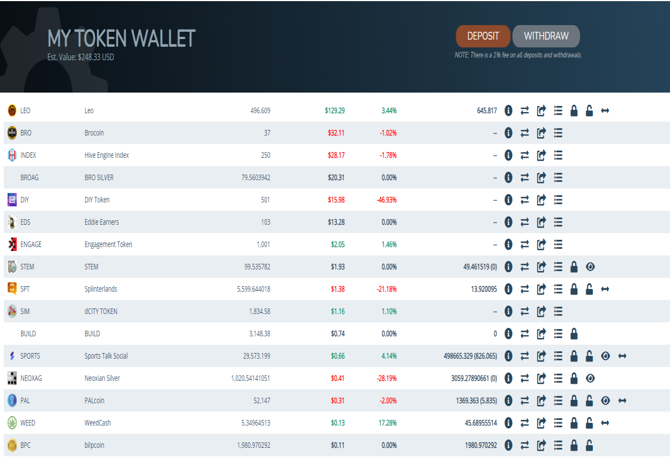Click the info icon for LEO

click(509, 110)
